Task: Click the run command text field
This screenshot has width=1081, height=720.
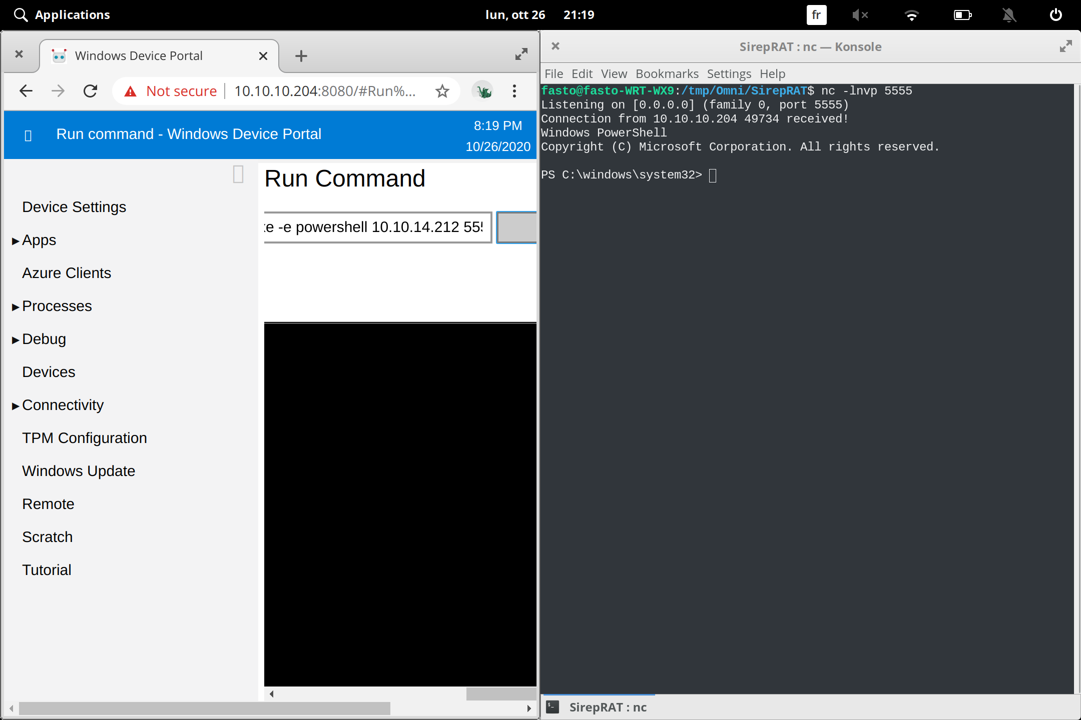Action: click(377, 227)
